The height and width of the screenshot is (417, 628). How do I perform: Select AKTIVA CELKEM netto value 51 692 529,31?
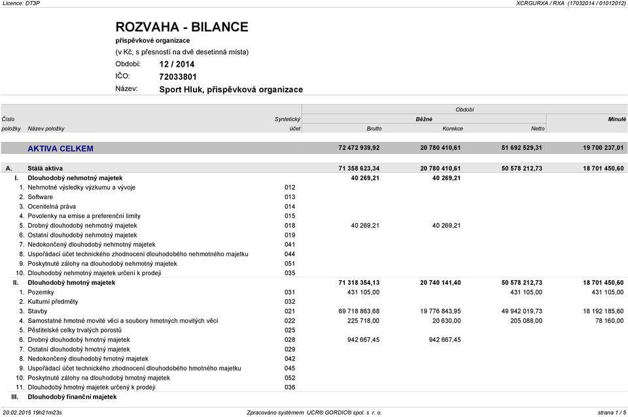pyautogui.click(x=521, y=148)
